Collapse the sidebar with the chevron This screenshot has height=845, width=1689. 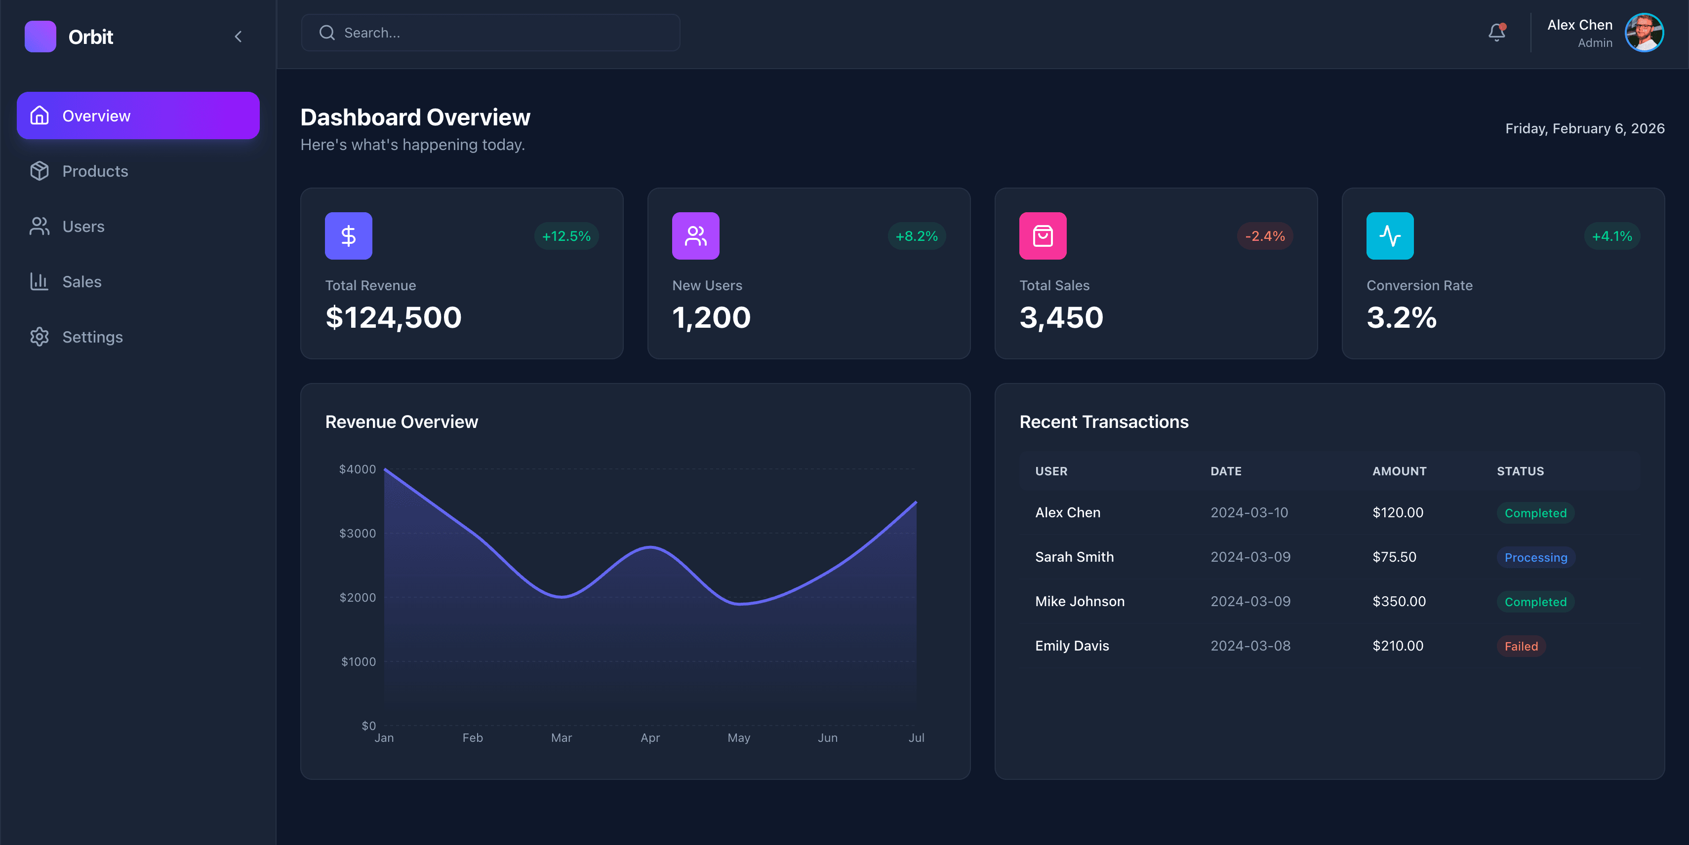tap(238, 37)
